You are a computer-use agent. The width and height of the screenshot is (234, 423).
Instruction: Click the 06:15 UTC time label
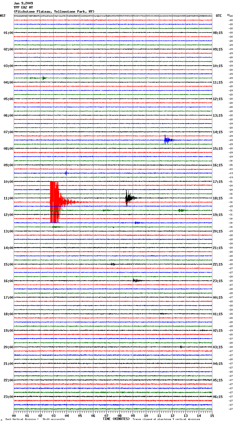click(218, 397)
